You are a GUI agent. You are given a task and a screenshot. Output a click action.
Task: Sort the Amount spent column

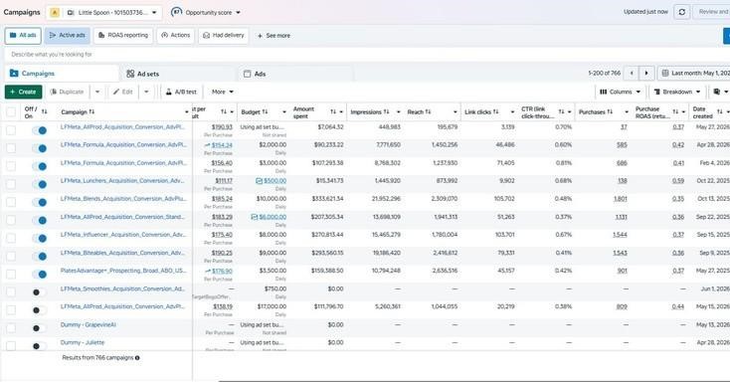tap(333, 111)
